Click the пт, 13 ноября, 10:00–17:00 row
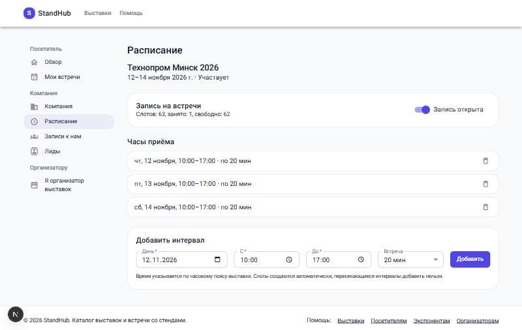This screenshot has height=330, width=522. point(313,184)
